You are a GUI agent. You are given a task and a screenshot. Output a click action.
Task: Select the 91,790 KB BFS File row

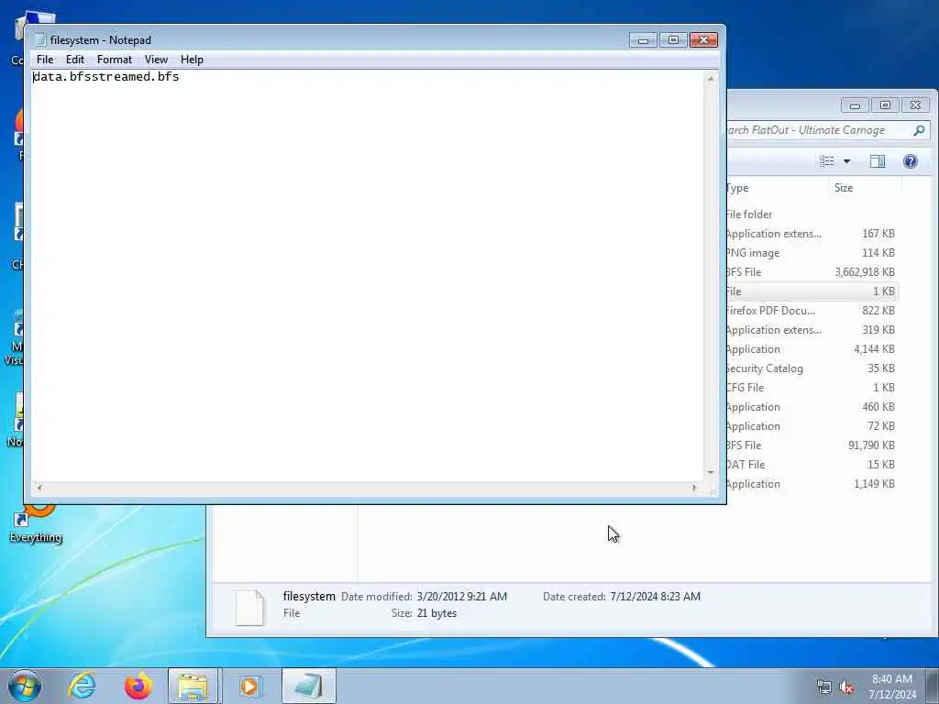pos(812,445)
